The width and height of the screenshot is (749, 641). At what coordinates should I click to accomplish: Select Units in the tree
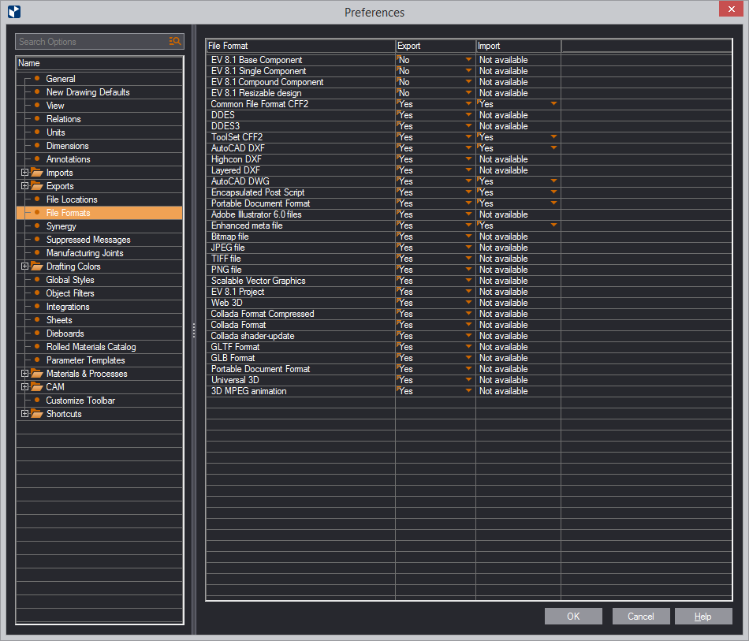55,132
